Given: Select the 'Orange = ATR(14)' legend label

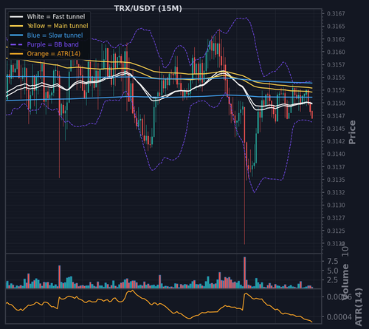Looking at the screenshot, I should pyautogui.click(x=54, y=54).
